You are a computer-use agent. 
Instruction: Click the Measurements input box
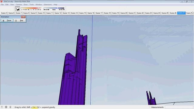(x=179, y=107)
